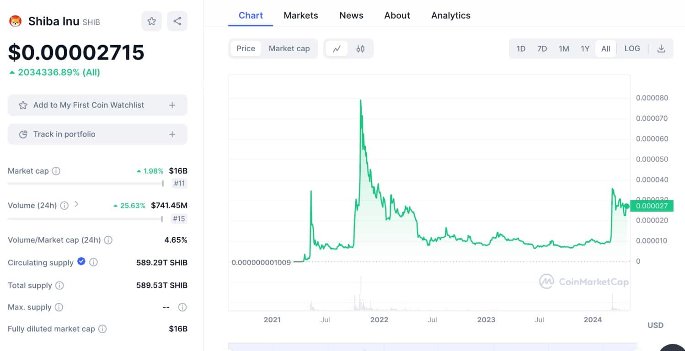Select the Price chart toggle
This screenshot has width=685, height=351.
click(x=246, y=48)
